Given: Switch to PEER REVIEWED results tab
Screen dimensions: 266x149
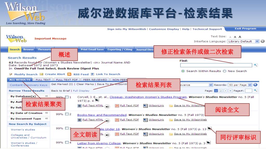Looking at the screenshot, I should (95, 80).
